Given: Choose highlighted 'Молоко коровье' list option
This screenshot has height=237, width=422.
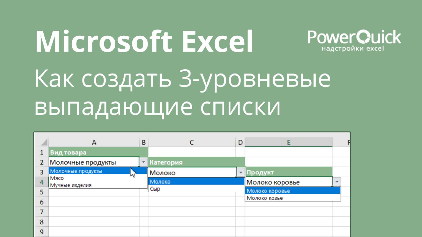Looking at the screenshot, I should click(x=293, y=191).
